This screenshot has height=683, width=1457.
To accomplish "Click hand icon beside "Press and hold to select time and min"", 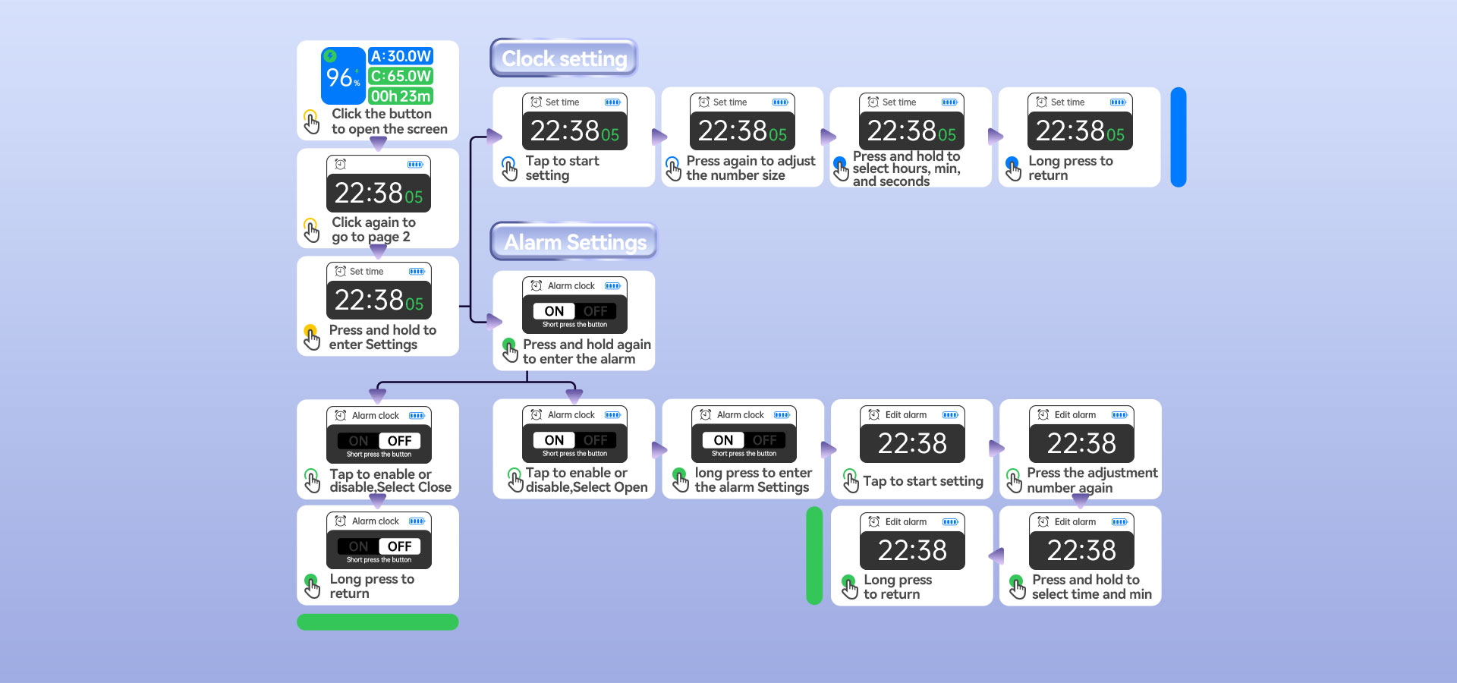I will (x=1017, y=587).
